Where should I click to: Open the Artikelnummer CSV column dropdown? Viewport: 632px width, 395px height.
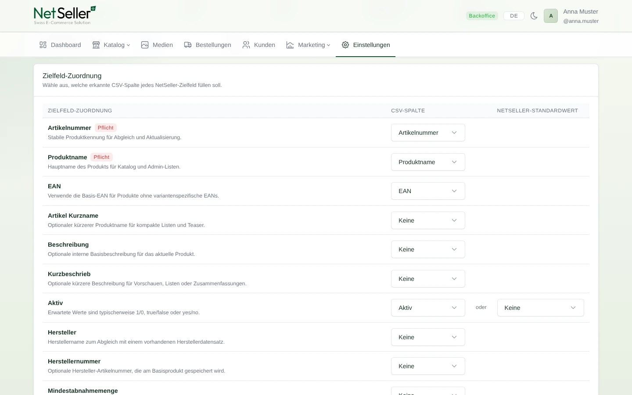428,133
